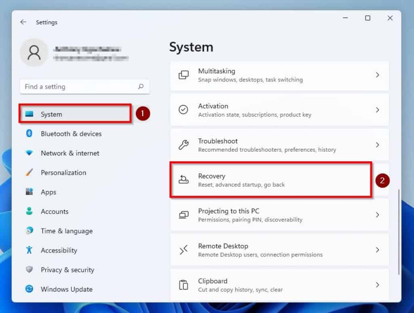
Task: Click the Accounts person icon
Action: [x=29, y=211]
